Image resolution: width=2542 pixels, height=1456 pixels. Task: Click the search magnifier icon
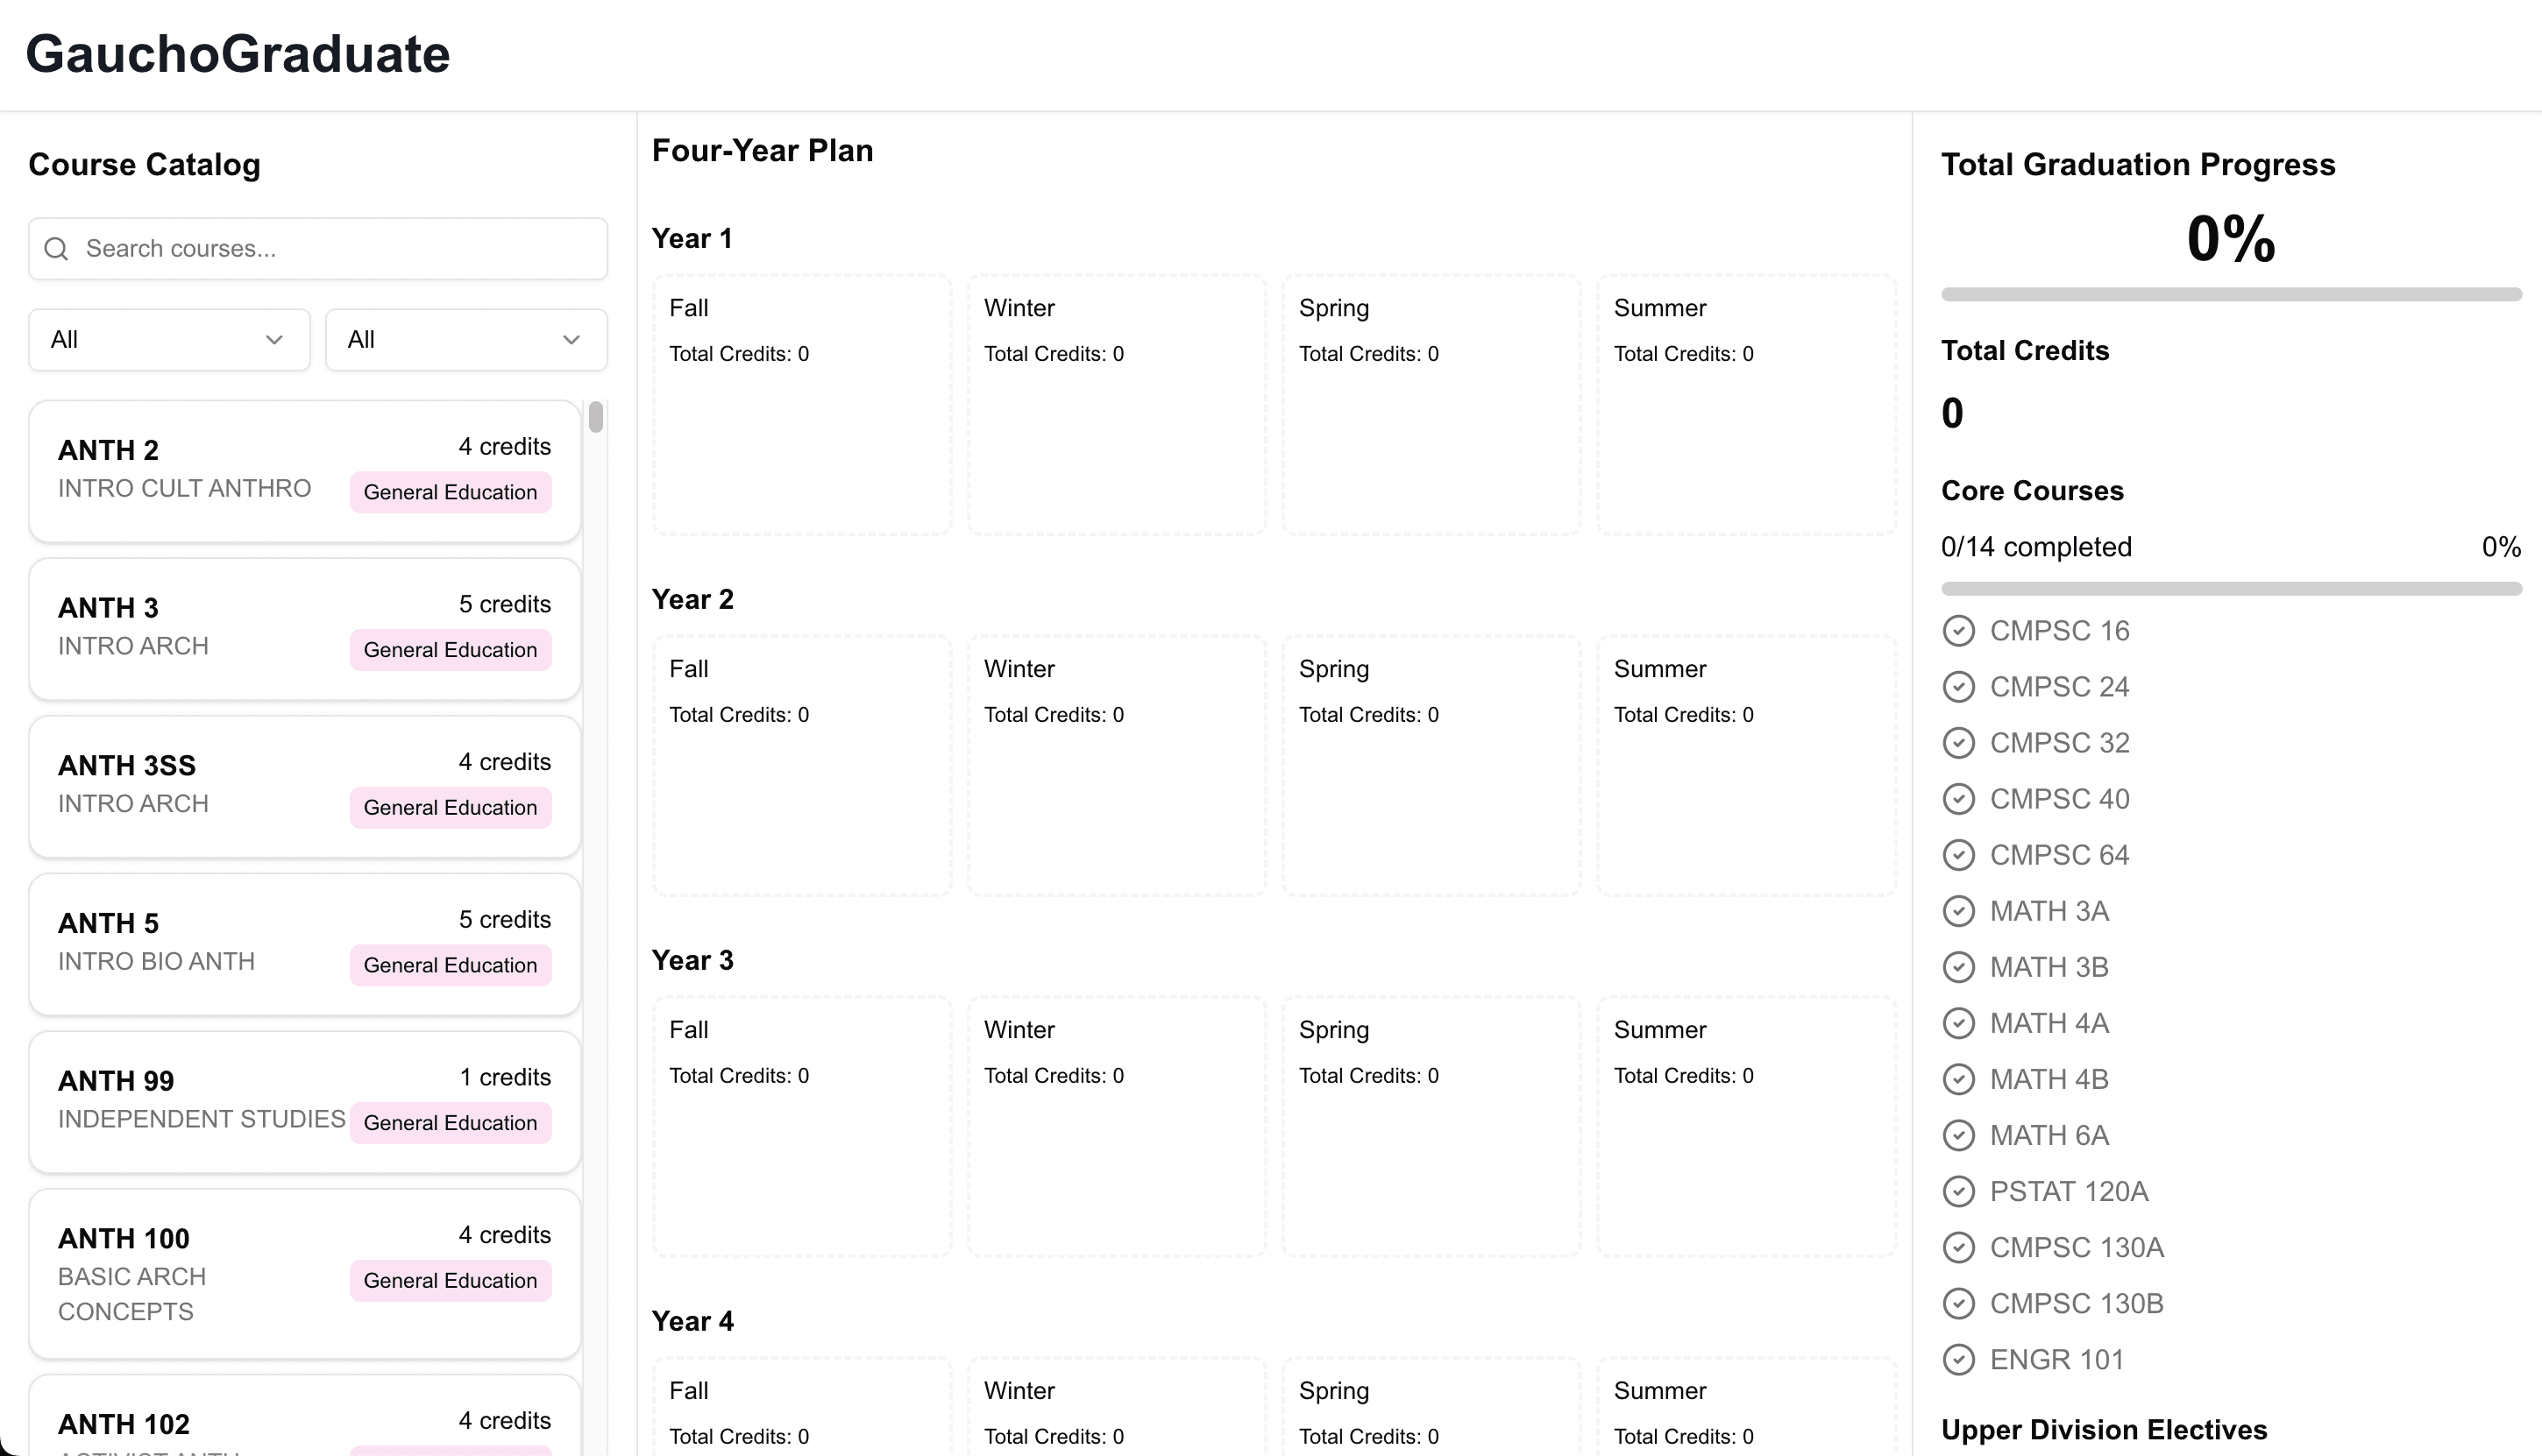pos(57,249)
